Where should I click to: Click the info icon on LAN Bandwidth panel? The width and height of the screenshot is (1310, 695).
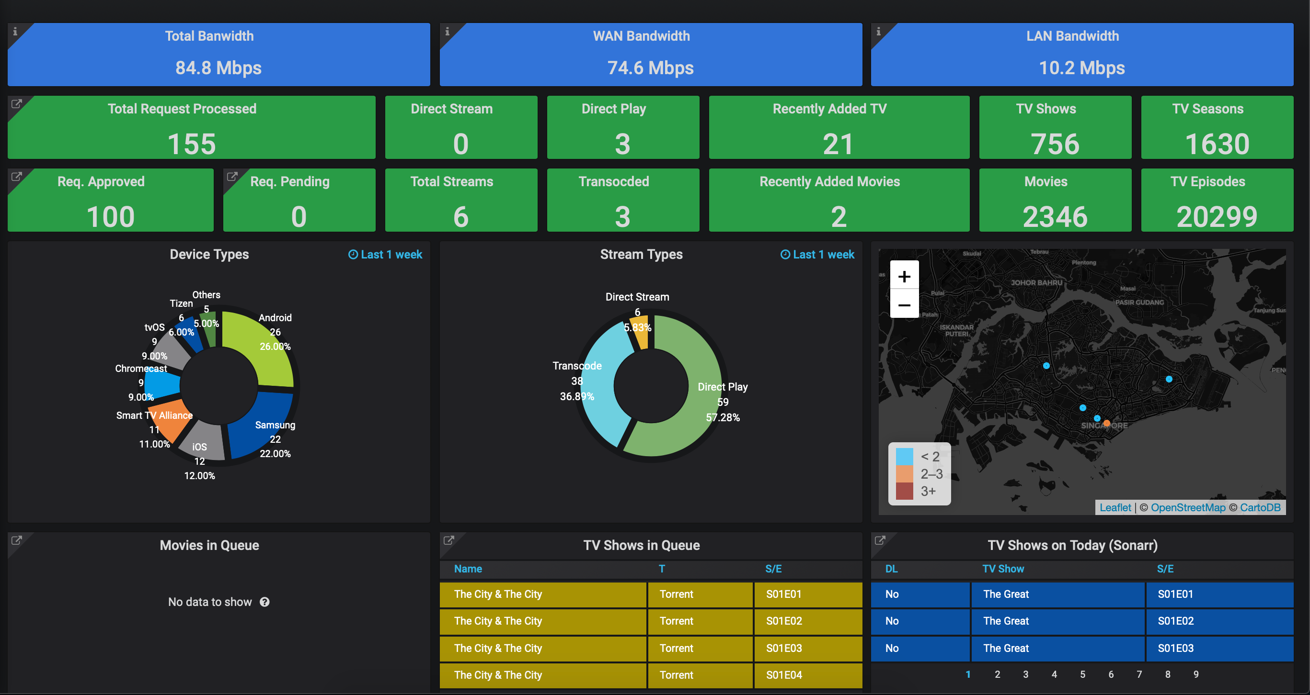pyautogui.click(x=878, y=32)
